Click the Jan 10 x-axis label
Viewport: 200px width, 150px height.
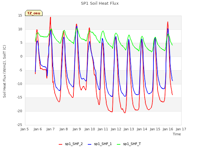90,129
